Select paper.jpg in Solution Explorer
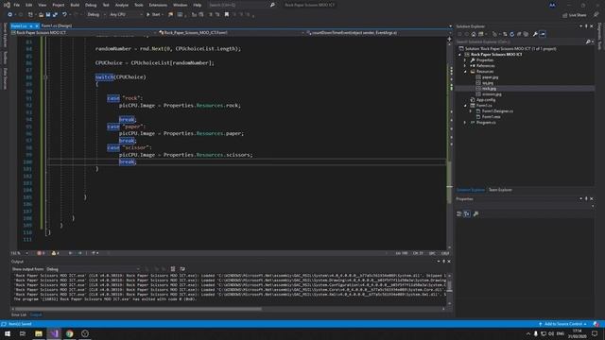Screen dimensions: 605x340 pyautogui.click(x=490, y=77)
